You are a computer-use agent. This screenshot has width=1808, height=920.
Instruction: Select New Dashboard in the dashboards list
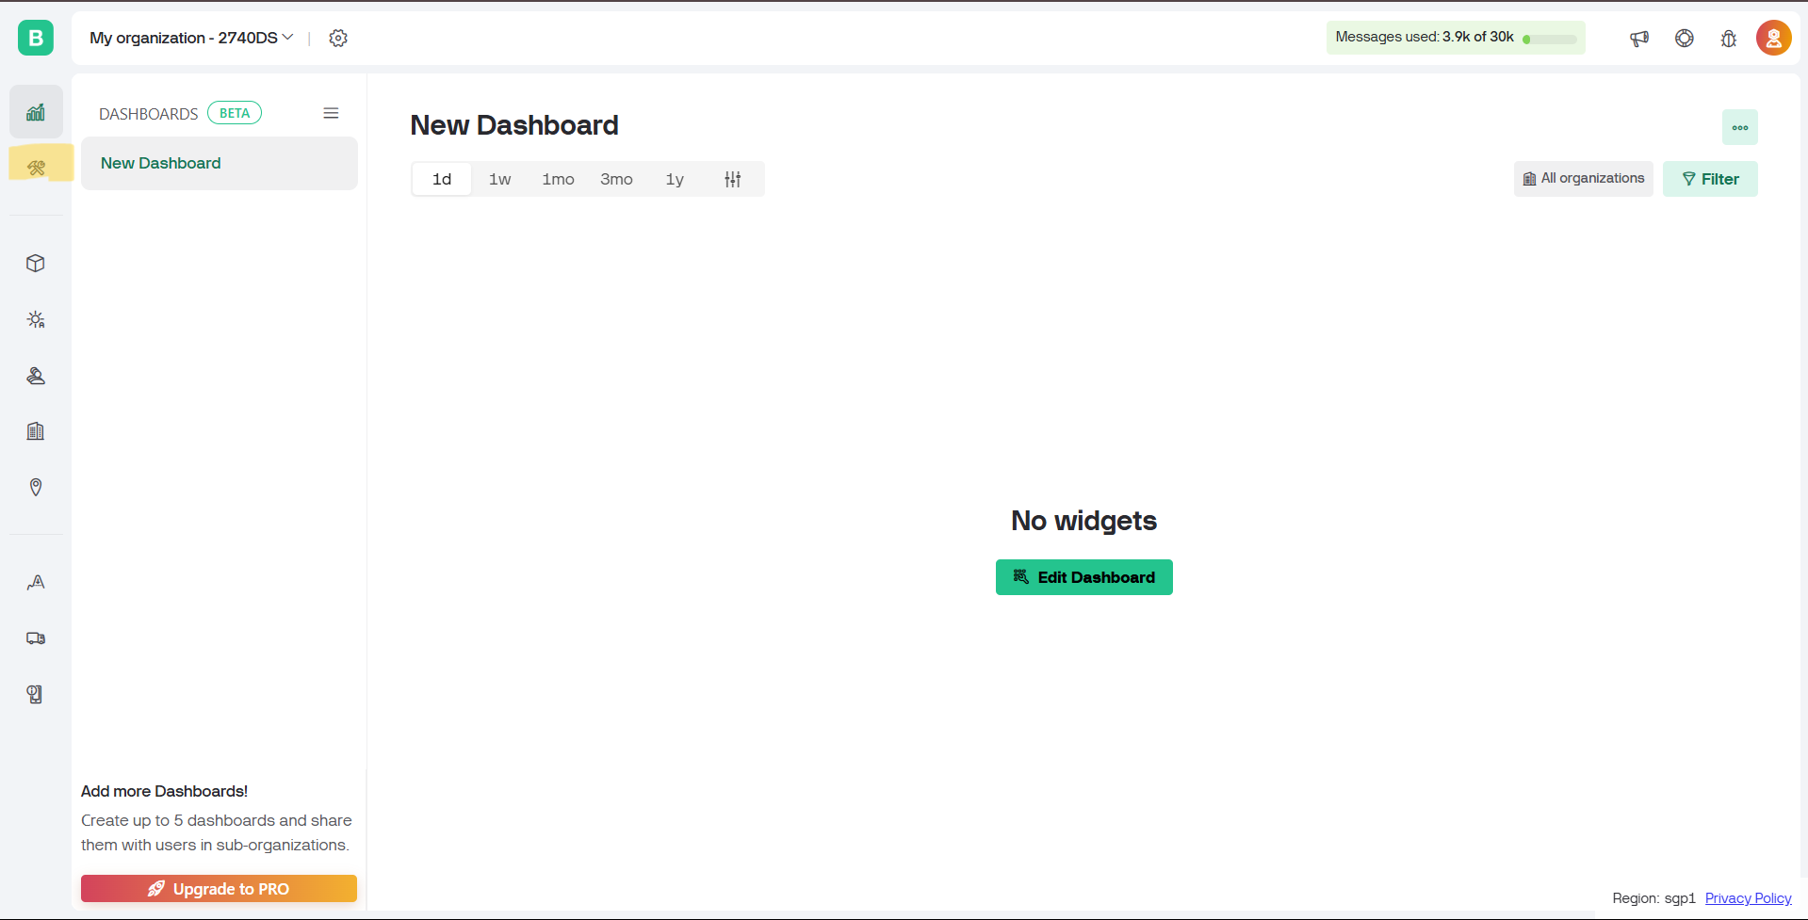(x=160, y=163)
